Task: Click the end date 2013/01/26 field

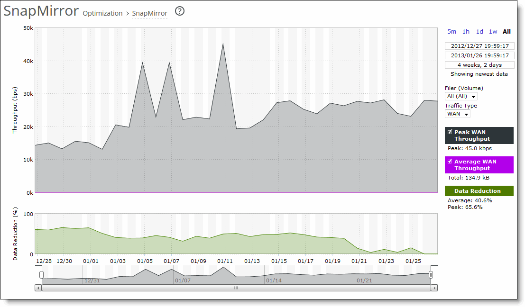Action: 479,55
